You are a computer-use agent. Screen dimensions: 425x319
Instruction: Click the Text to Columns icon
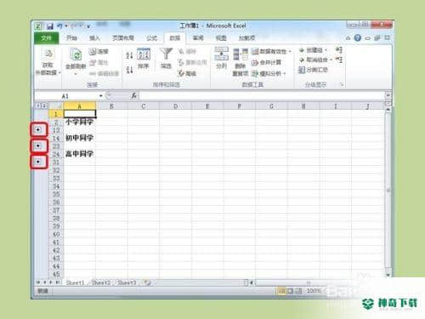[221, 54]
